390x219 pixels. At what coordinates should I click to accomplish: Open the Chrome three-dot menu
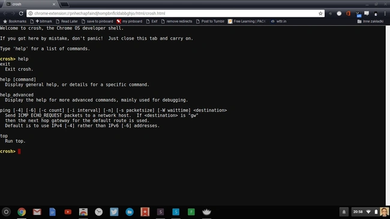point(385,13)
